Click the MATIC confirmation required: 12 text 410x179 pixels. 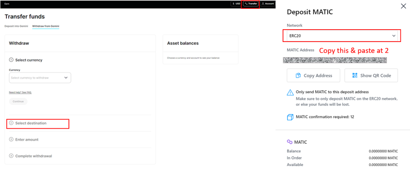(x=325, y=117)
